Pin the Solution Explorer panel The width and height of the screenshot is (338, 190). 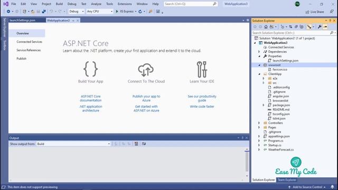point(330,21)
